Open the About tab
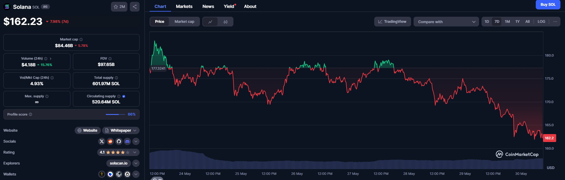 250,6
